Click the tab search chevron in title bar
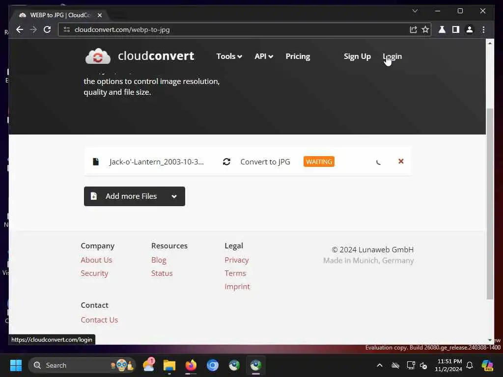This screenshot has height=377, width=503. click(x=415, y=11)
